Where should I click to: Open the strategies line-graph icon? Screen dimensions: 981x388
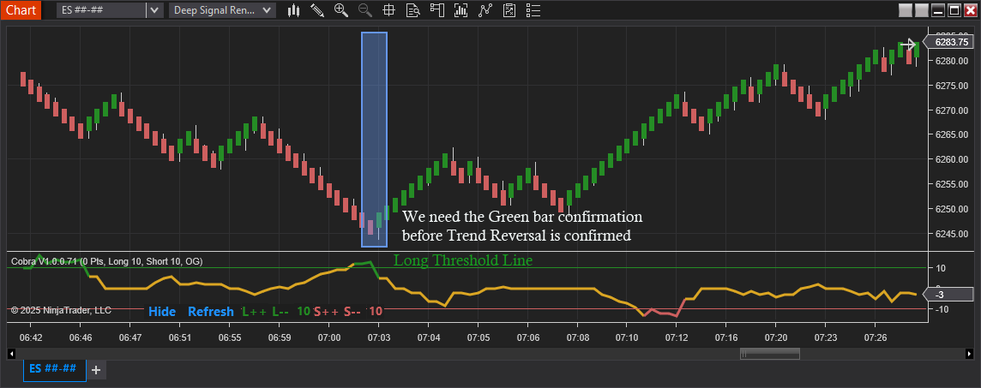(x=485, y=10)
